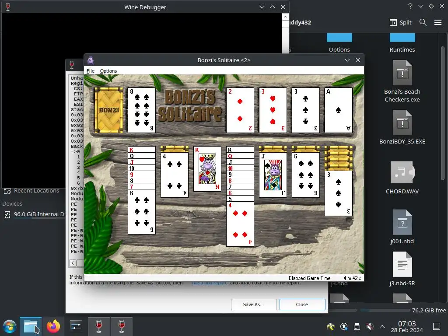Click the Wine Debugger title bar wine icon
Image resolution: width=448 pixels, height=336 pixels.
click(x=8, y=7)
